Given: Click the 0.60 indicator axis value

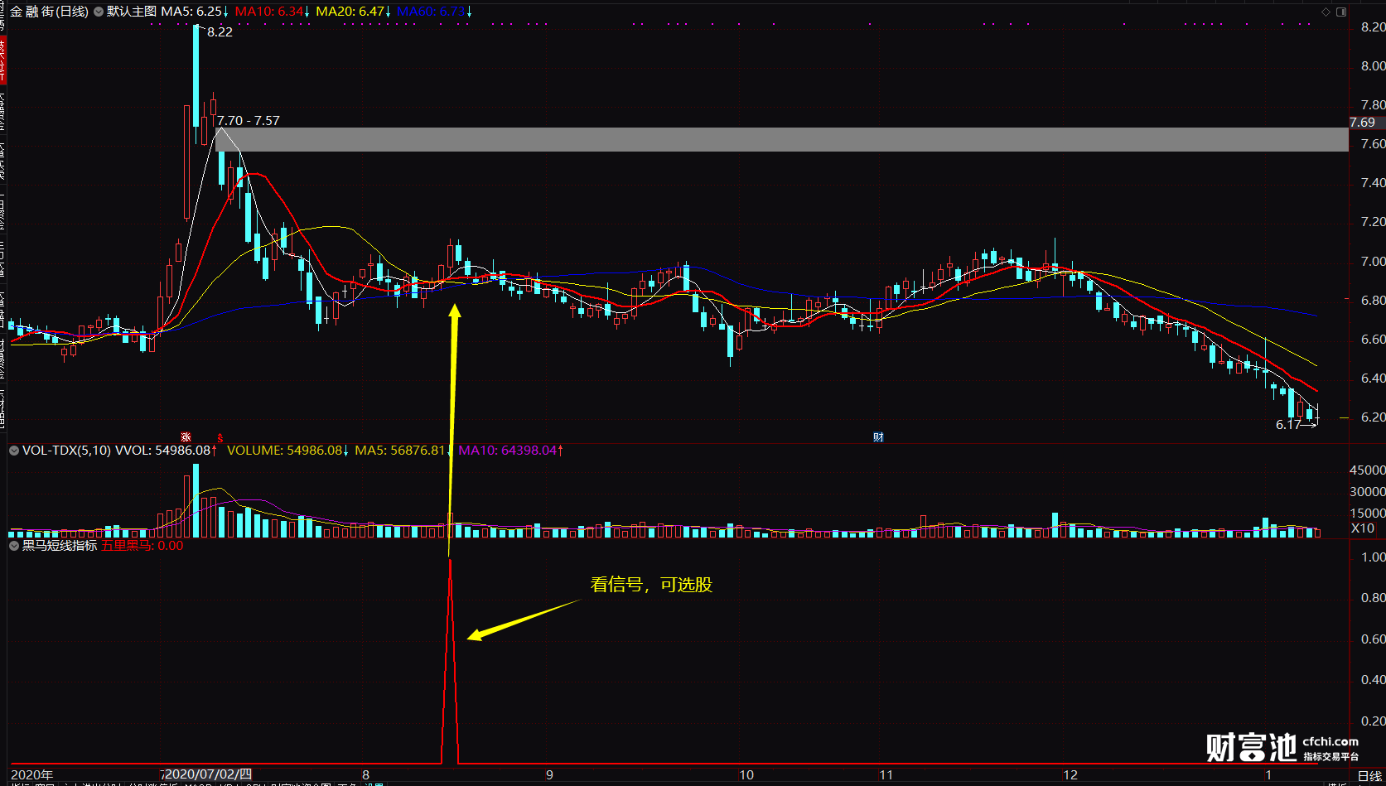Looking at the screenshot, I should pos(1373,639).
